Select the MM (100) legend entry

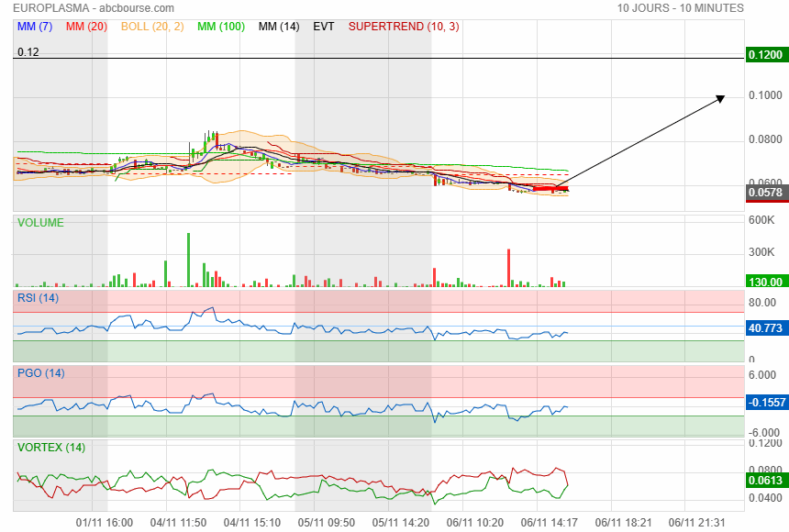click(x=221, y=27)
